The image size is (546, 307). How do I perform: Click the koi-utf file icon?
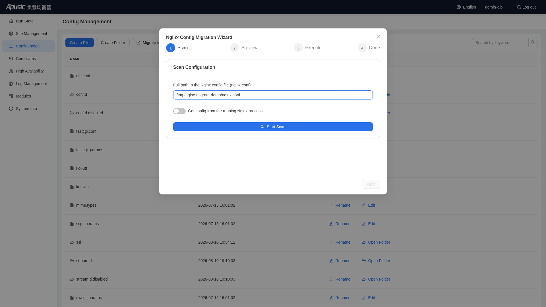[x=72, y=168]
